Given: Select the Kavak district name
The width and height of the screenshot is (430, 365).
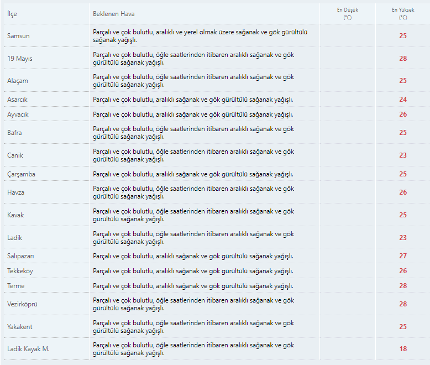Looking at the screenshot, I should pos(15,215).
